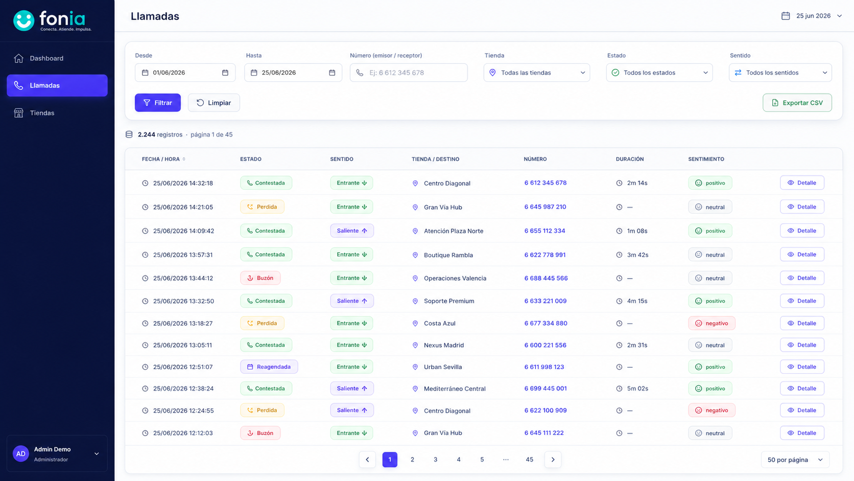The width and height of the screenshot is (854, 481).
Task: Click the sort arrows next to FECHA / HORA
Action: [184, 159]
